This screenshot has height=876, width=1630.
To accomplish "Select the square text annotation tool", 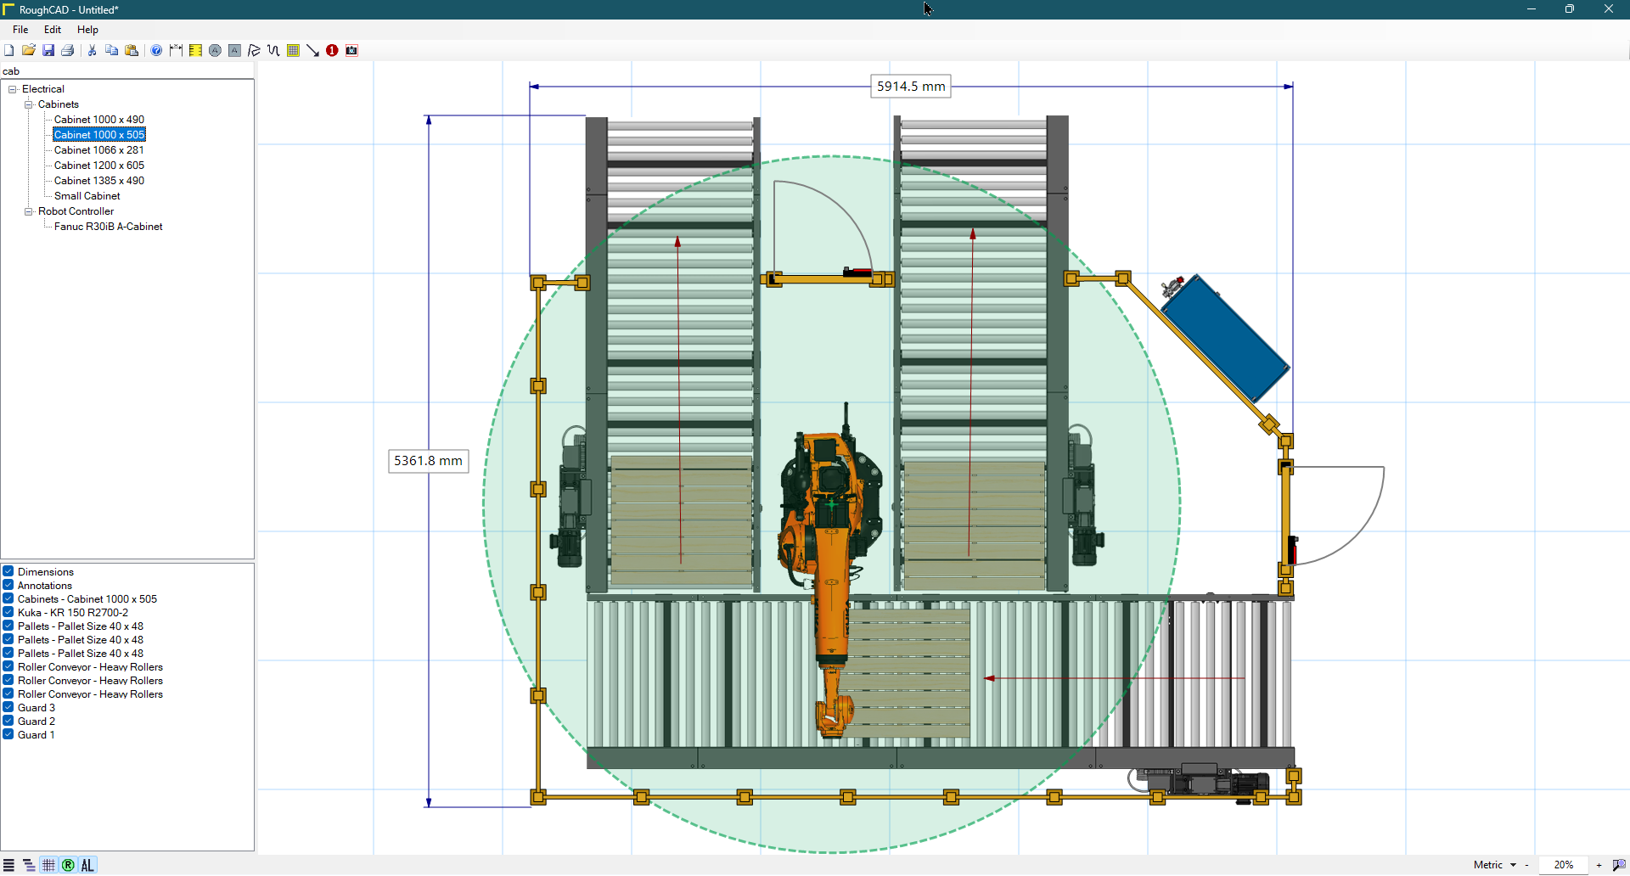I will tap(234, 51).
